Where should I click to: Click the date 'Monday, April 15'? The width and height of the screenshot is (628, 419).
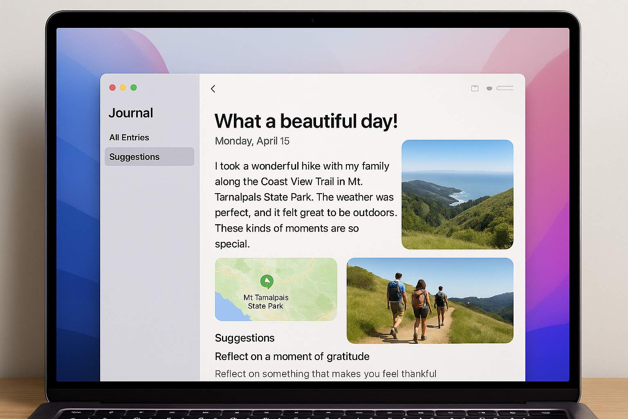[252, 141]
